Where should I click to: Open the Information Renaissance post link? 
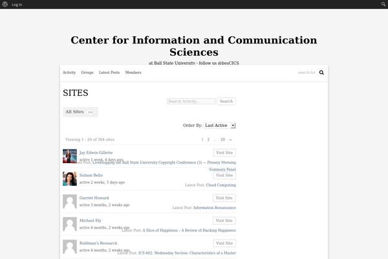pyautogui.click(x=215, y=208)
